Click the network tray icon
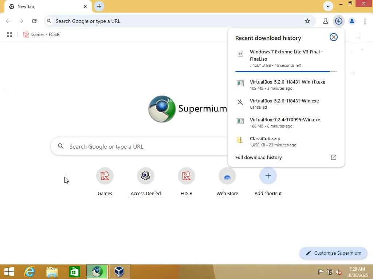This screenshot has height=279, width=373. pos(330,272)
